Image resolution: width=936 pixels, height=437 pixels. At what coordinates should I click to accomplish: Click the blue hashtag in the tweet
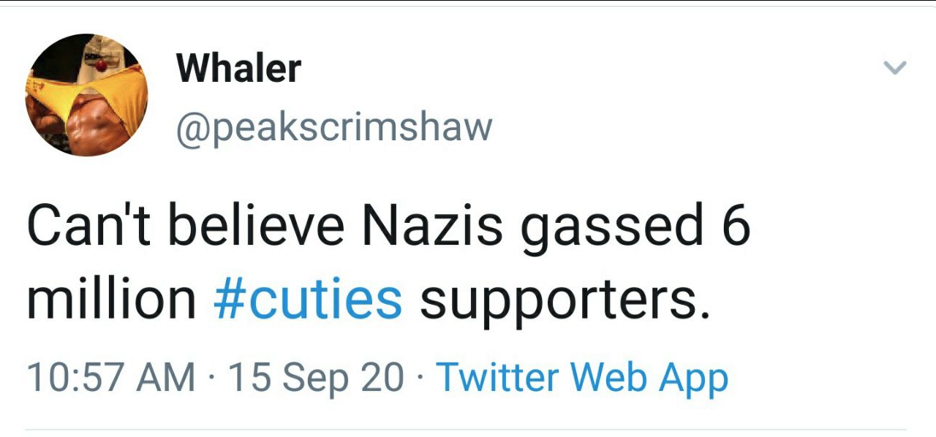[308, 300]
